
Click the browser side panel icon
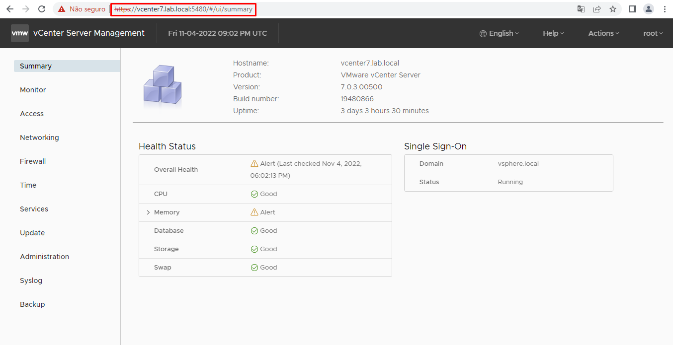[633, 9]
